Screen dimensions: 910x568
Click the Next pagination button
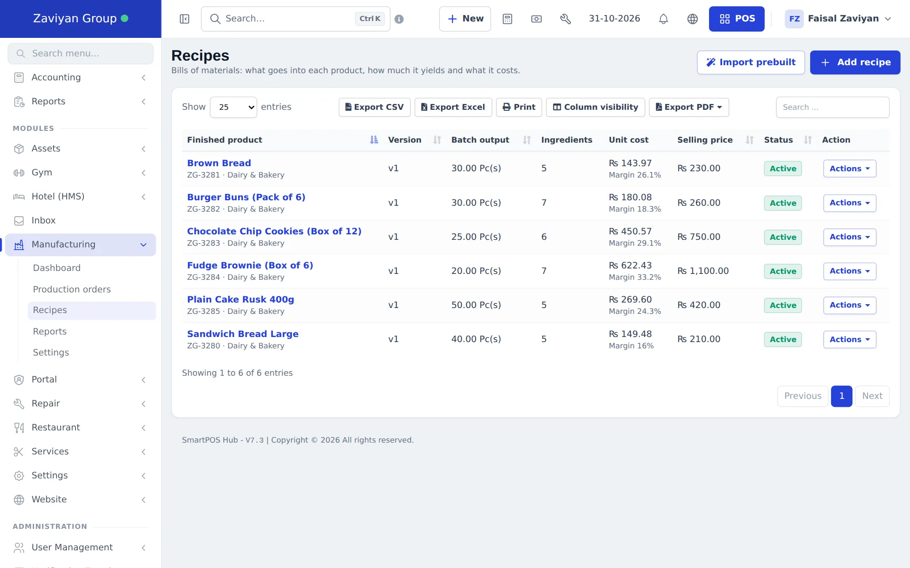click(872, 396)
